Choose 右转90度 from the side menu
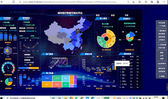The image size is (168, 99). 162,48
